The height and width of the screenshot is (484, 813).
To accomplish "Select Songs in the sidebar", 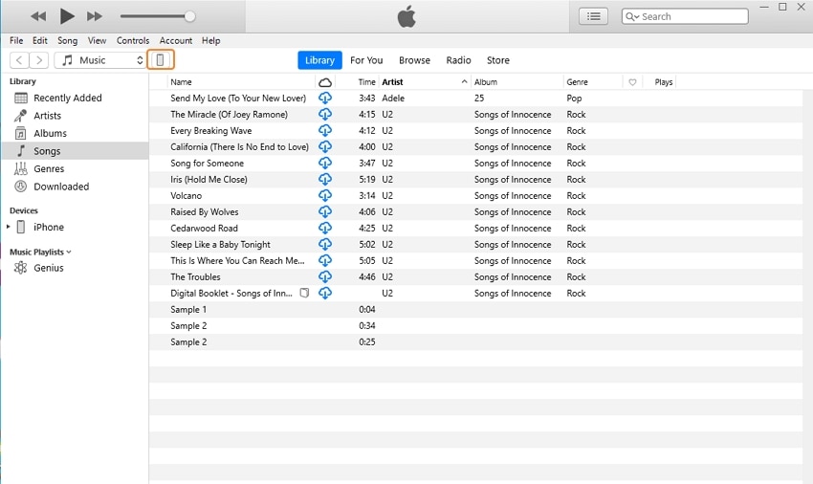I will [x=76, y=150].
